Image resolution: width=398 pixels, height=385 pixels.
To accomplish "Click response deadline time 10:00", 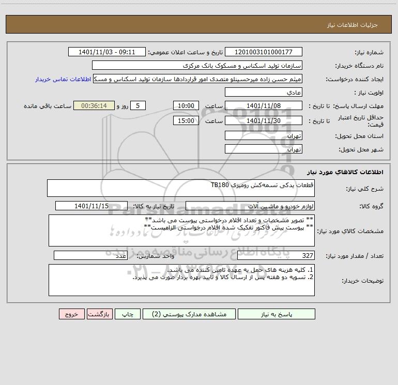I will [x=186, y=105].
